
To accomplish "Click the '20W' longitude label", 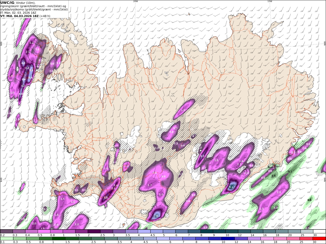I will (135, 1).
